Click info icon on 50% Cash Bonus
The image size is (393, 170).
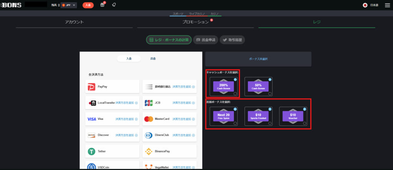click(x=270, y=79)
